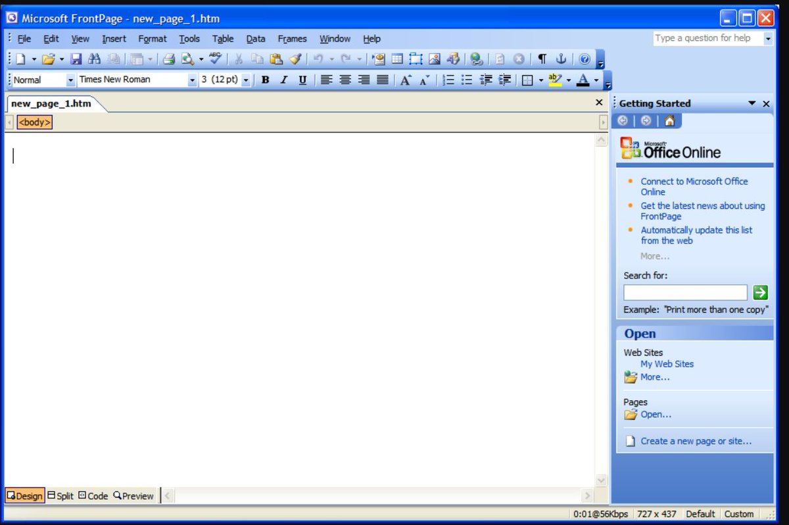Open the help question box dropdown arrow
The image size is (789, 525).
(767, 38)
